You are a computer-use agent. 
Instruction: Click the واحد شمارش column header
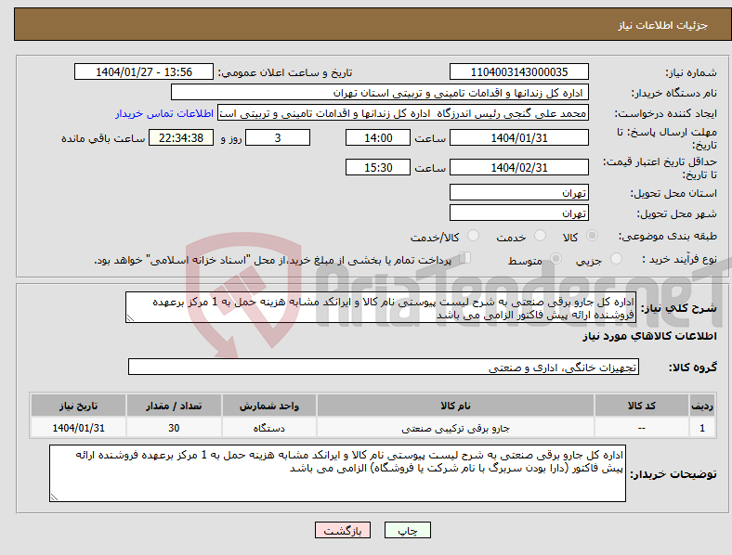(269, 406)
